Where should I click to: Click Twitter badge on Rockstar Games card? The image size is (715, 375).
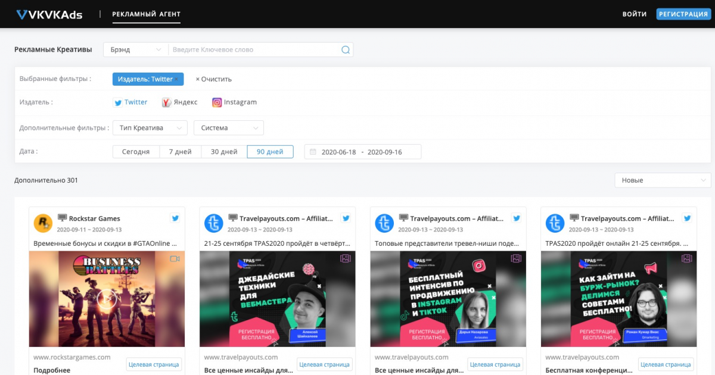(x=175, y=218)
